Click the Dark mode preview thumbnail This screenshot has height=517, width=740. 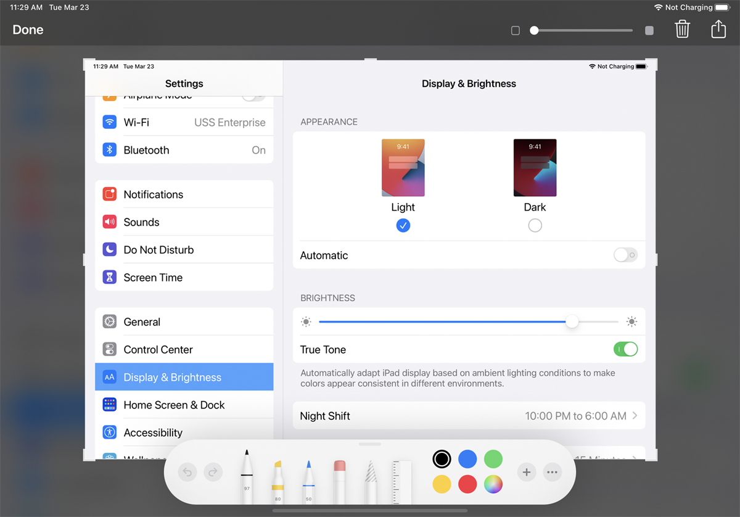tap(535, 168)
